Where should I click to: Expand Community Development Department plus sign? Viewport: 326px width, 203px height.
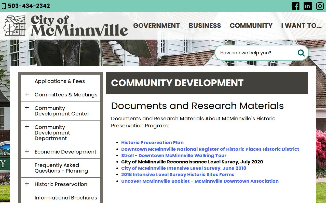pos(27,127)
